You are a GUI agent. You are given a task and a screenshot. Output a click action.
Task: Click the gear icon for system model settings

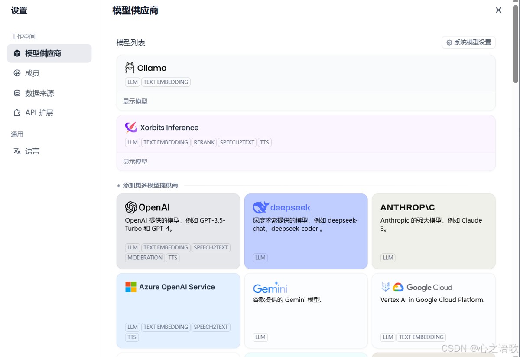(449, 43)
